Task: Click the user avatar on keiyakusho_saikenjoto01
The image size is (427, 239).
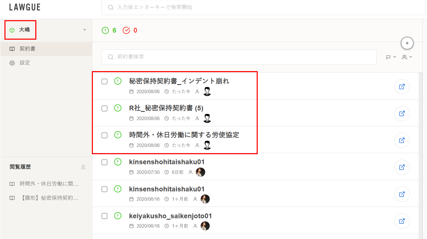Action: coord(205,226)
